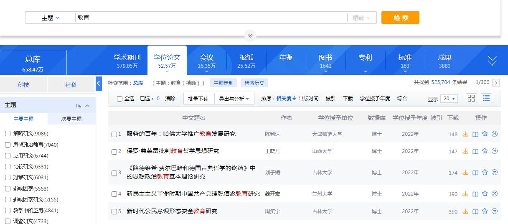Download the paper by 魏开宏

465,194
